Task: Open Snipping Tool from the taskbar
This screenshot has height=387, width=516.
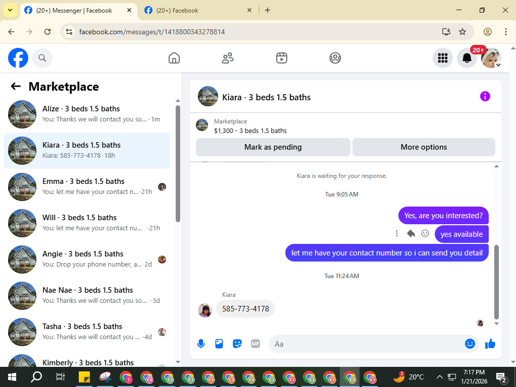Action: (x=105, y=377)
